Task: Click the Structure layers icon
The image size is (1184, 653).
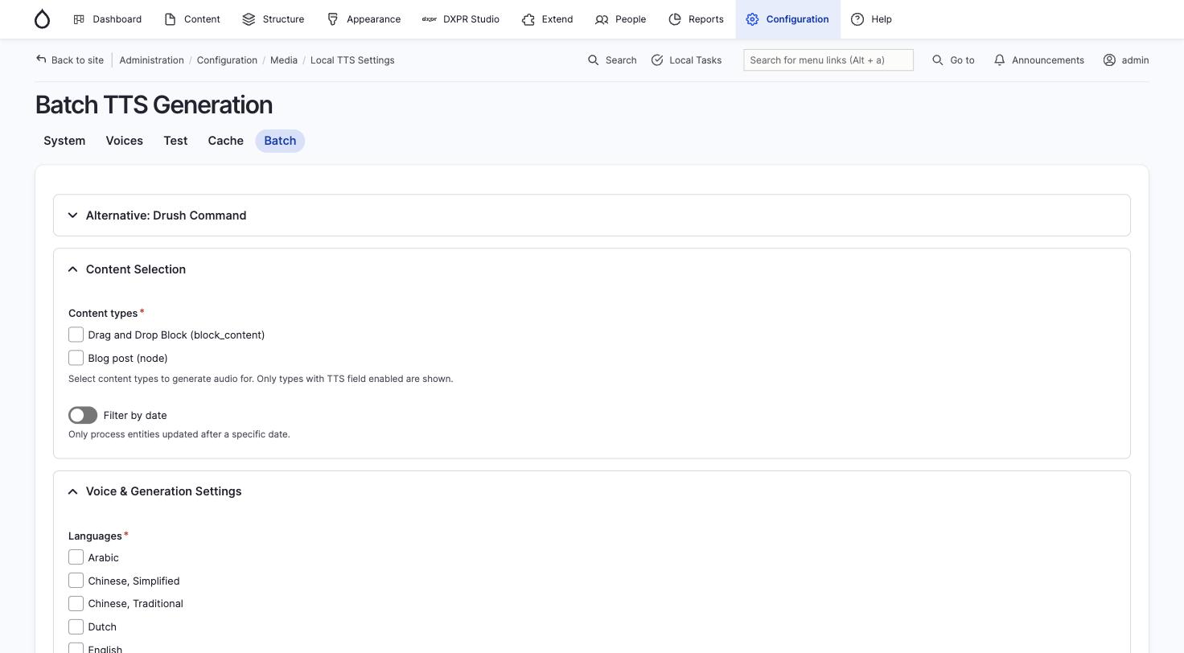Action: pos(249,19)
